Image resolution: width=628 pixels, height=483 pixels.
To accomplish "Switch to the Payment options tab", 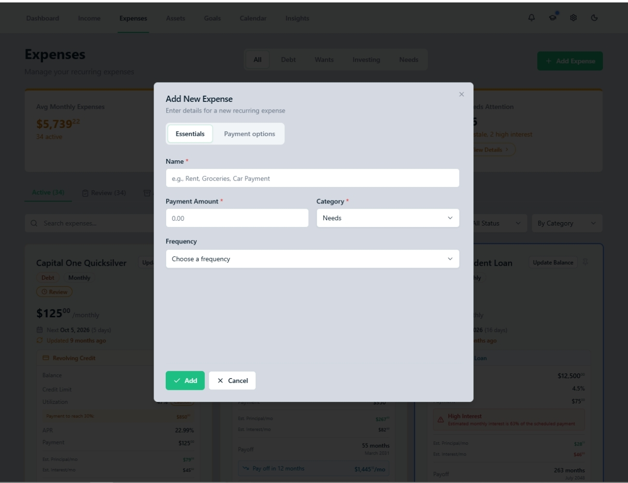I will point(249,134).
